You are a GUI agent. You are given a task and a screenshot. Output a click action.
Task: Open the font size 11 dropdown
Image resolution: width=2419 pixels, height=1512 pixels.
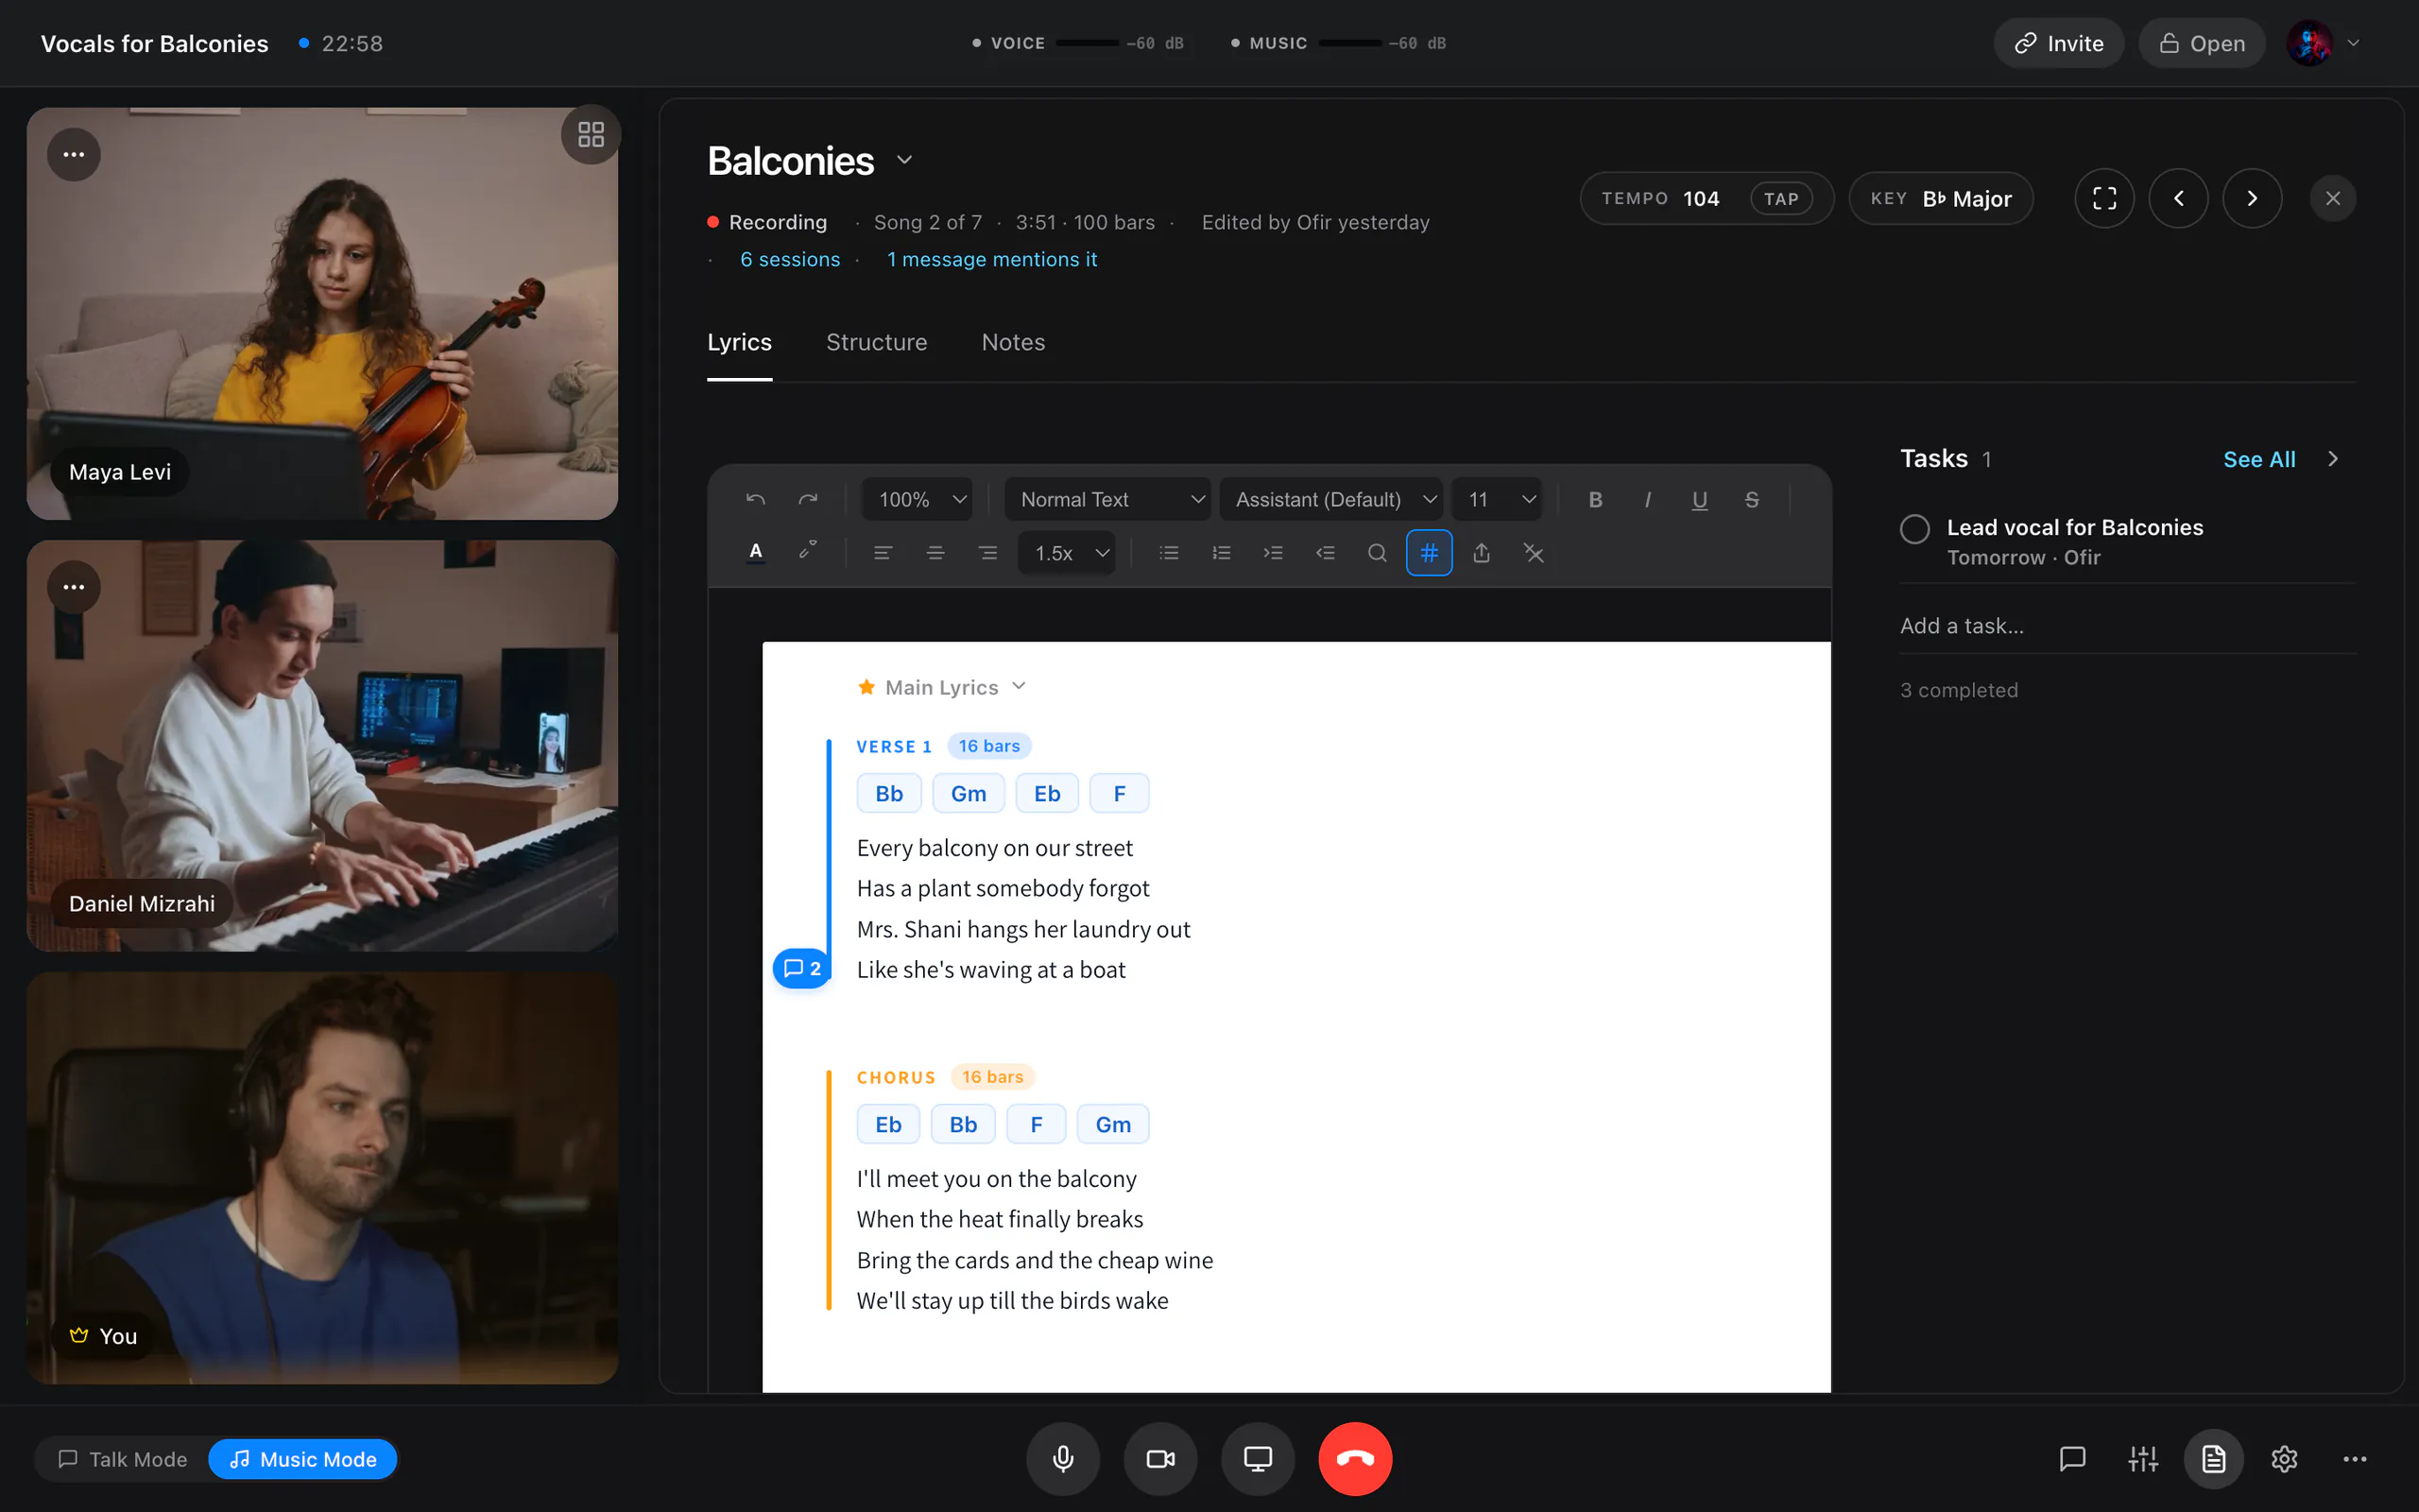coord(1498,499)
